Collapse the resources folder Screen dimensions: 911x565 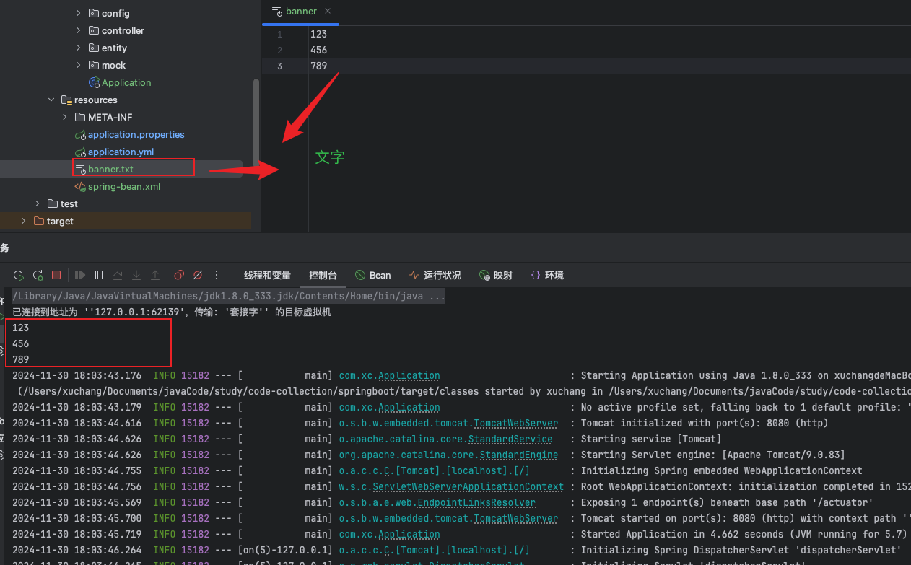[51, 100]
